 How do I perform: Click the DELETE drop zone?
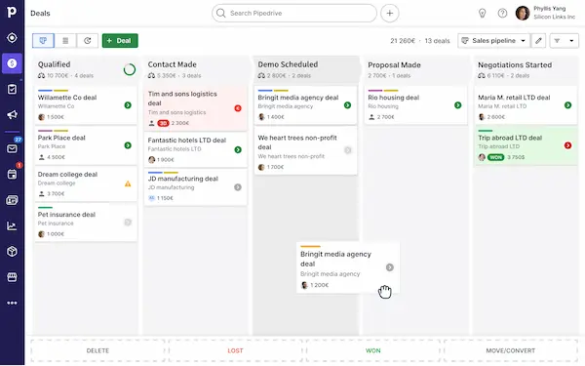click(97, 350)
